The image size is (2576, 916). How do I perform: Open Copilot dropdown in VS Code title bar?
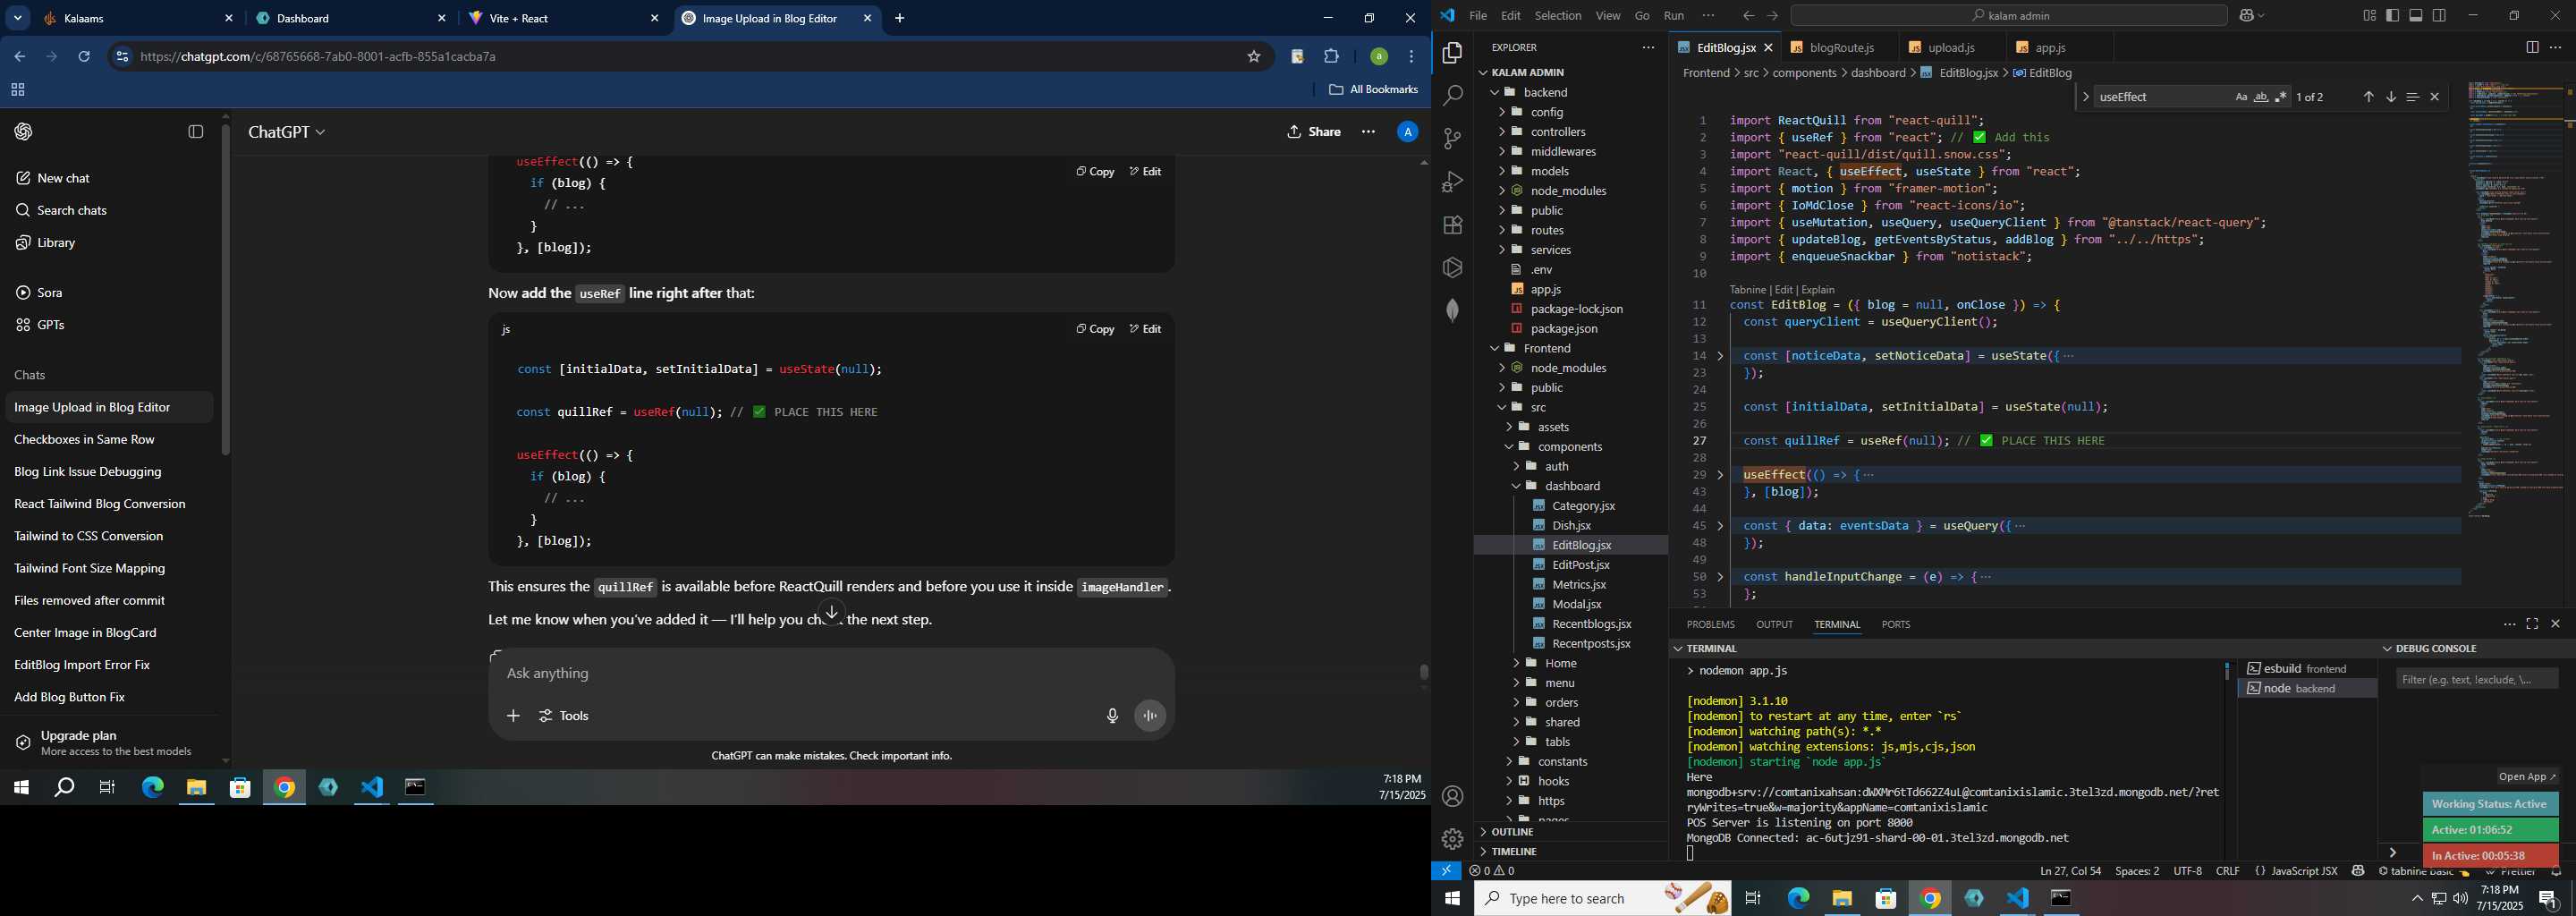2253,16
